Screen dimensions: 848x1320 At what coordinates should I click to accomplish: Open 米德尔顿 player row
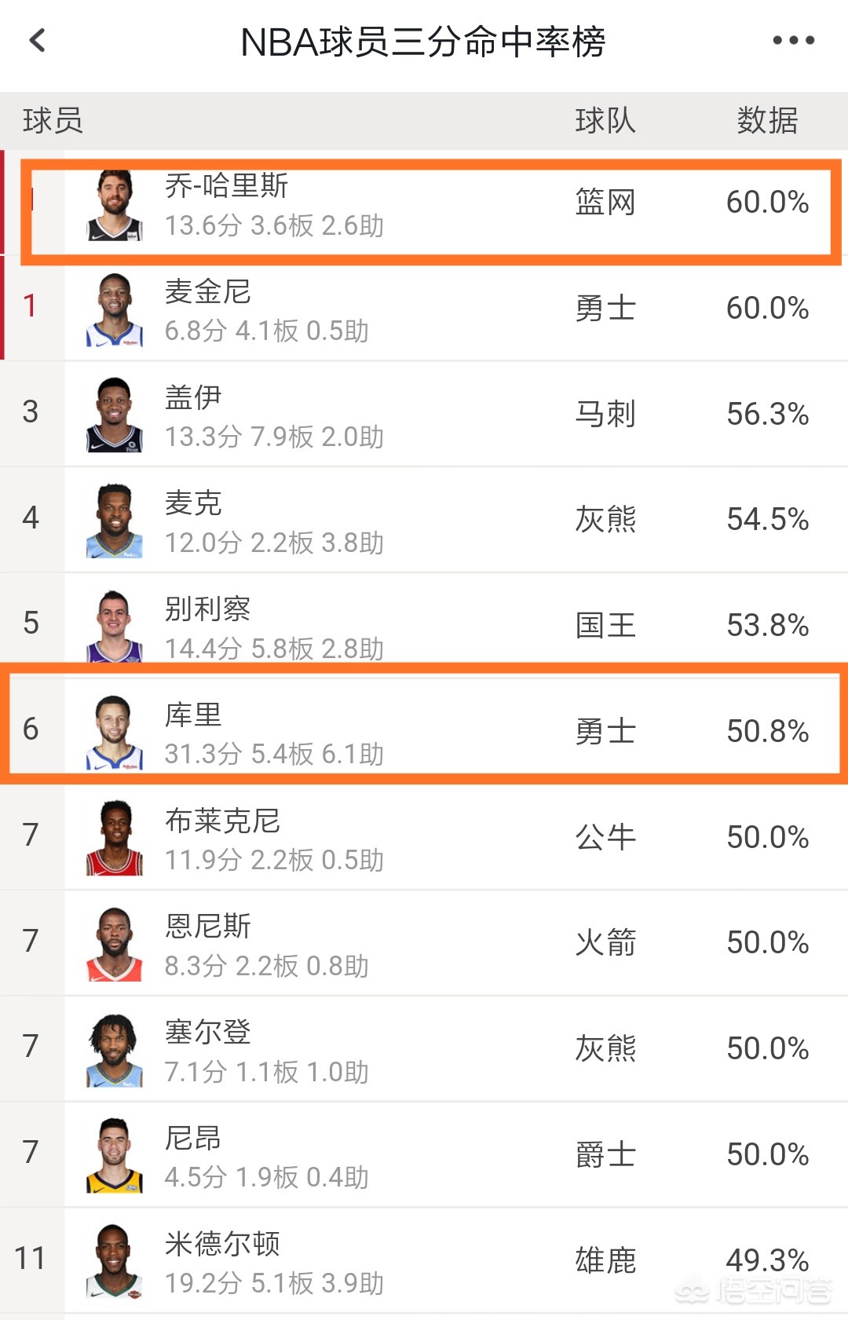pos(424,1260)
